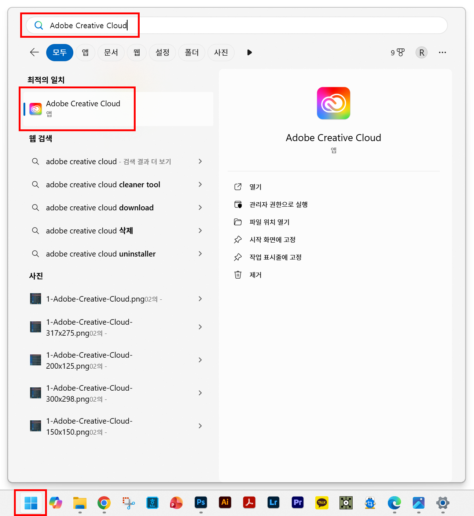Viewport: 474px width, 516px height.
Task: Show more filter tabs with the arrow
Action: pos(249,52)
